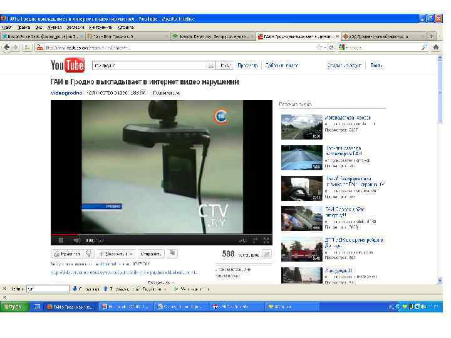This screenshot has width=451, height=338.
Task: Open the ДТП related video with fire truck thumbnail
Action: tap(301, 249)
